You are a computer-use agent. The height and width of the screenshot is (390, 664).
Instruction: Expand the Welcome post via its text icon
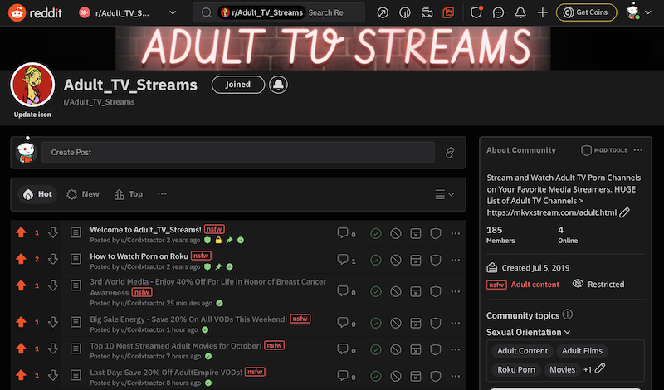pos(76,232)
